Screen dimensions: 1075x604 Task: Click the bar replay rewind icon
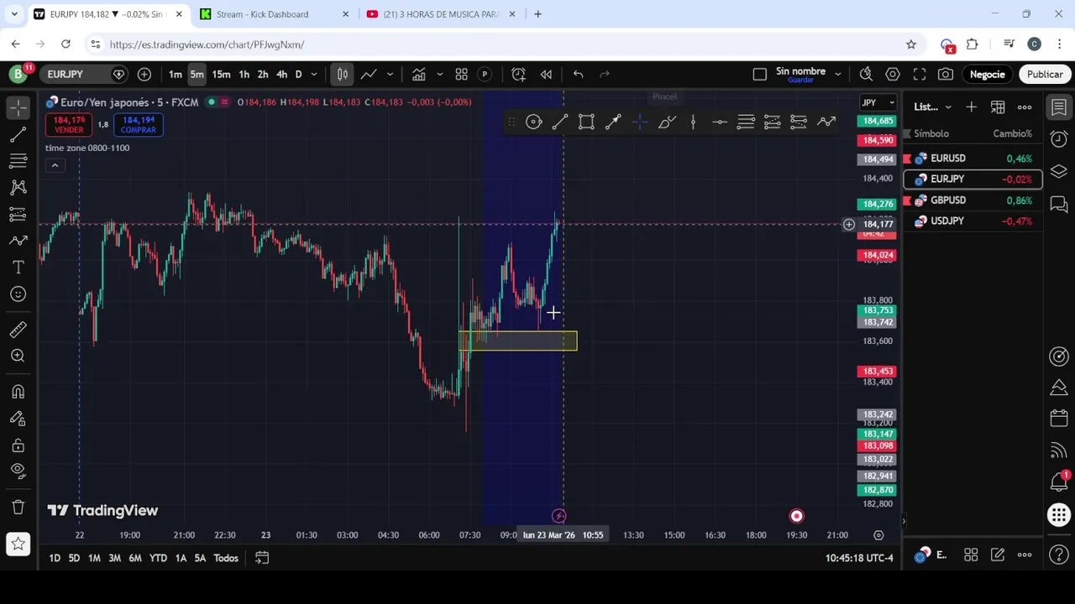coord(546,74)
